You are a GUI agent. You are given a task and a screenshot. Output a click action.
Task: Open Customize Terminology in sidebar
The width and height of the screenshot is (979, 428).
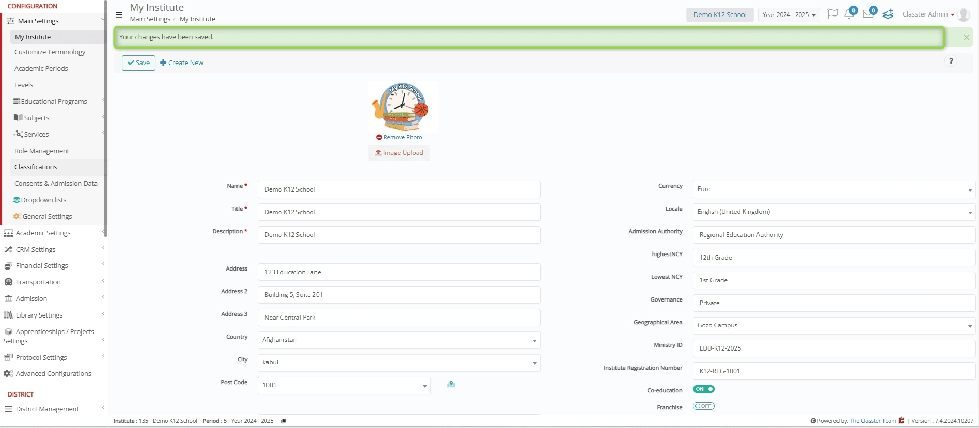point(50,52)
